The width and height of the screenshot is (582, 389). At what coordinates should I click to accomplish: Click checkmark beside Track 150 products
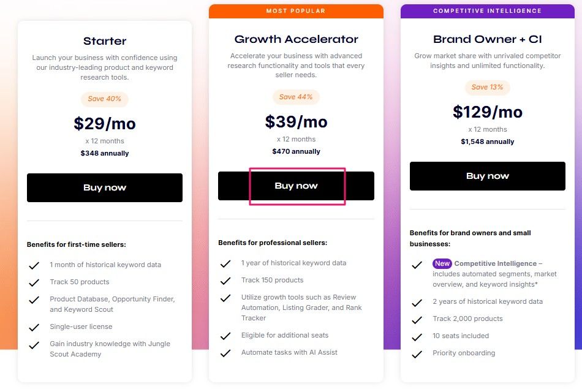click(225, 281)
